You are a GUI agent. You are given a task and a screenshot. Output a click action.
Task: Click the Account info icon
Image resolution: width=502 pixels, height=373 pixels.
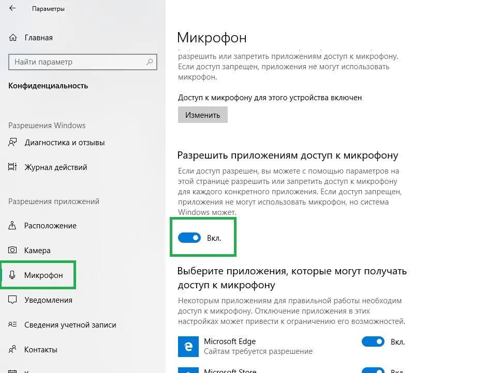pyautogui.click(x=12, y=324)
